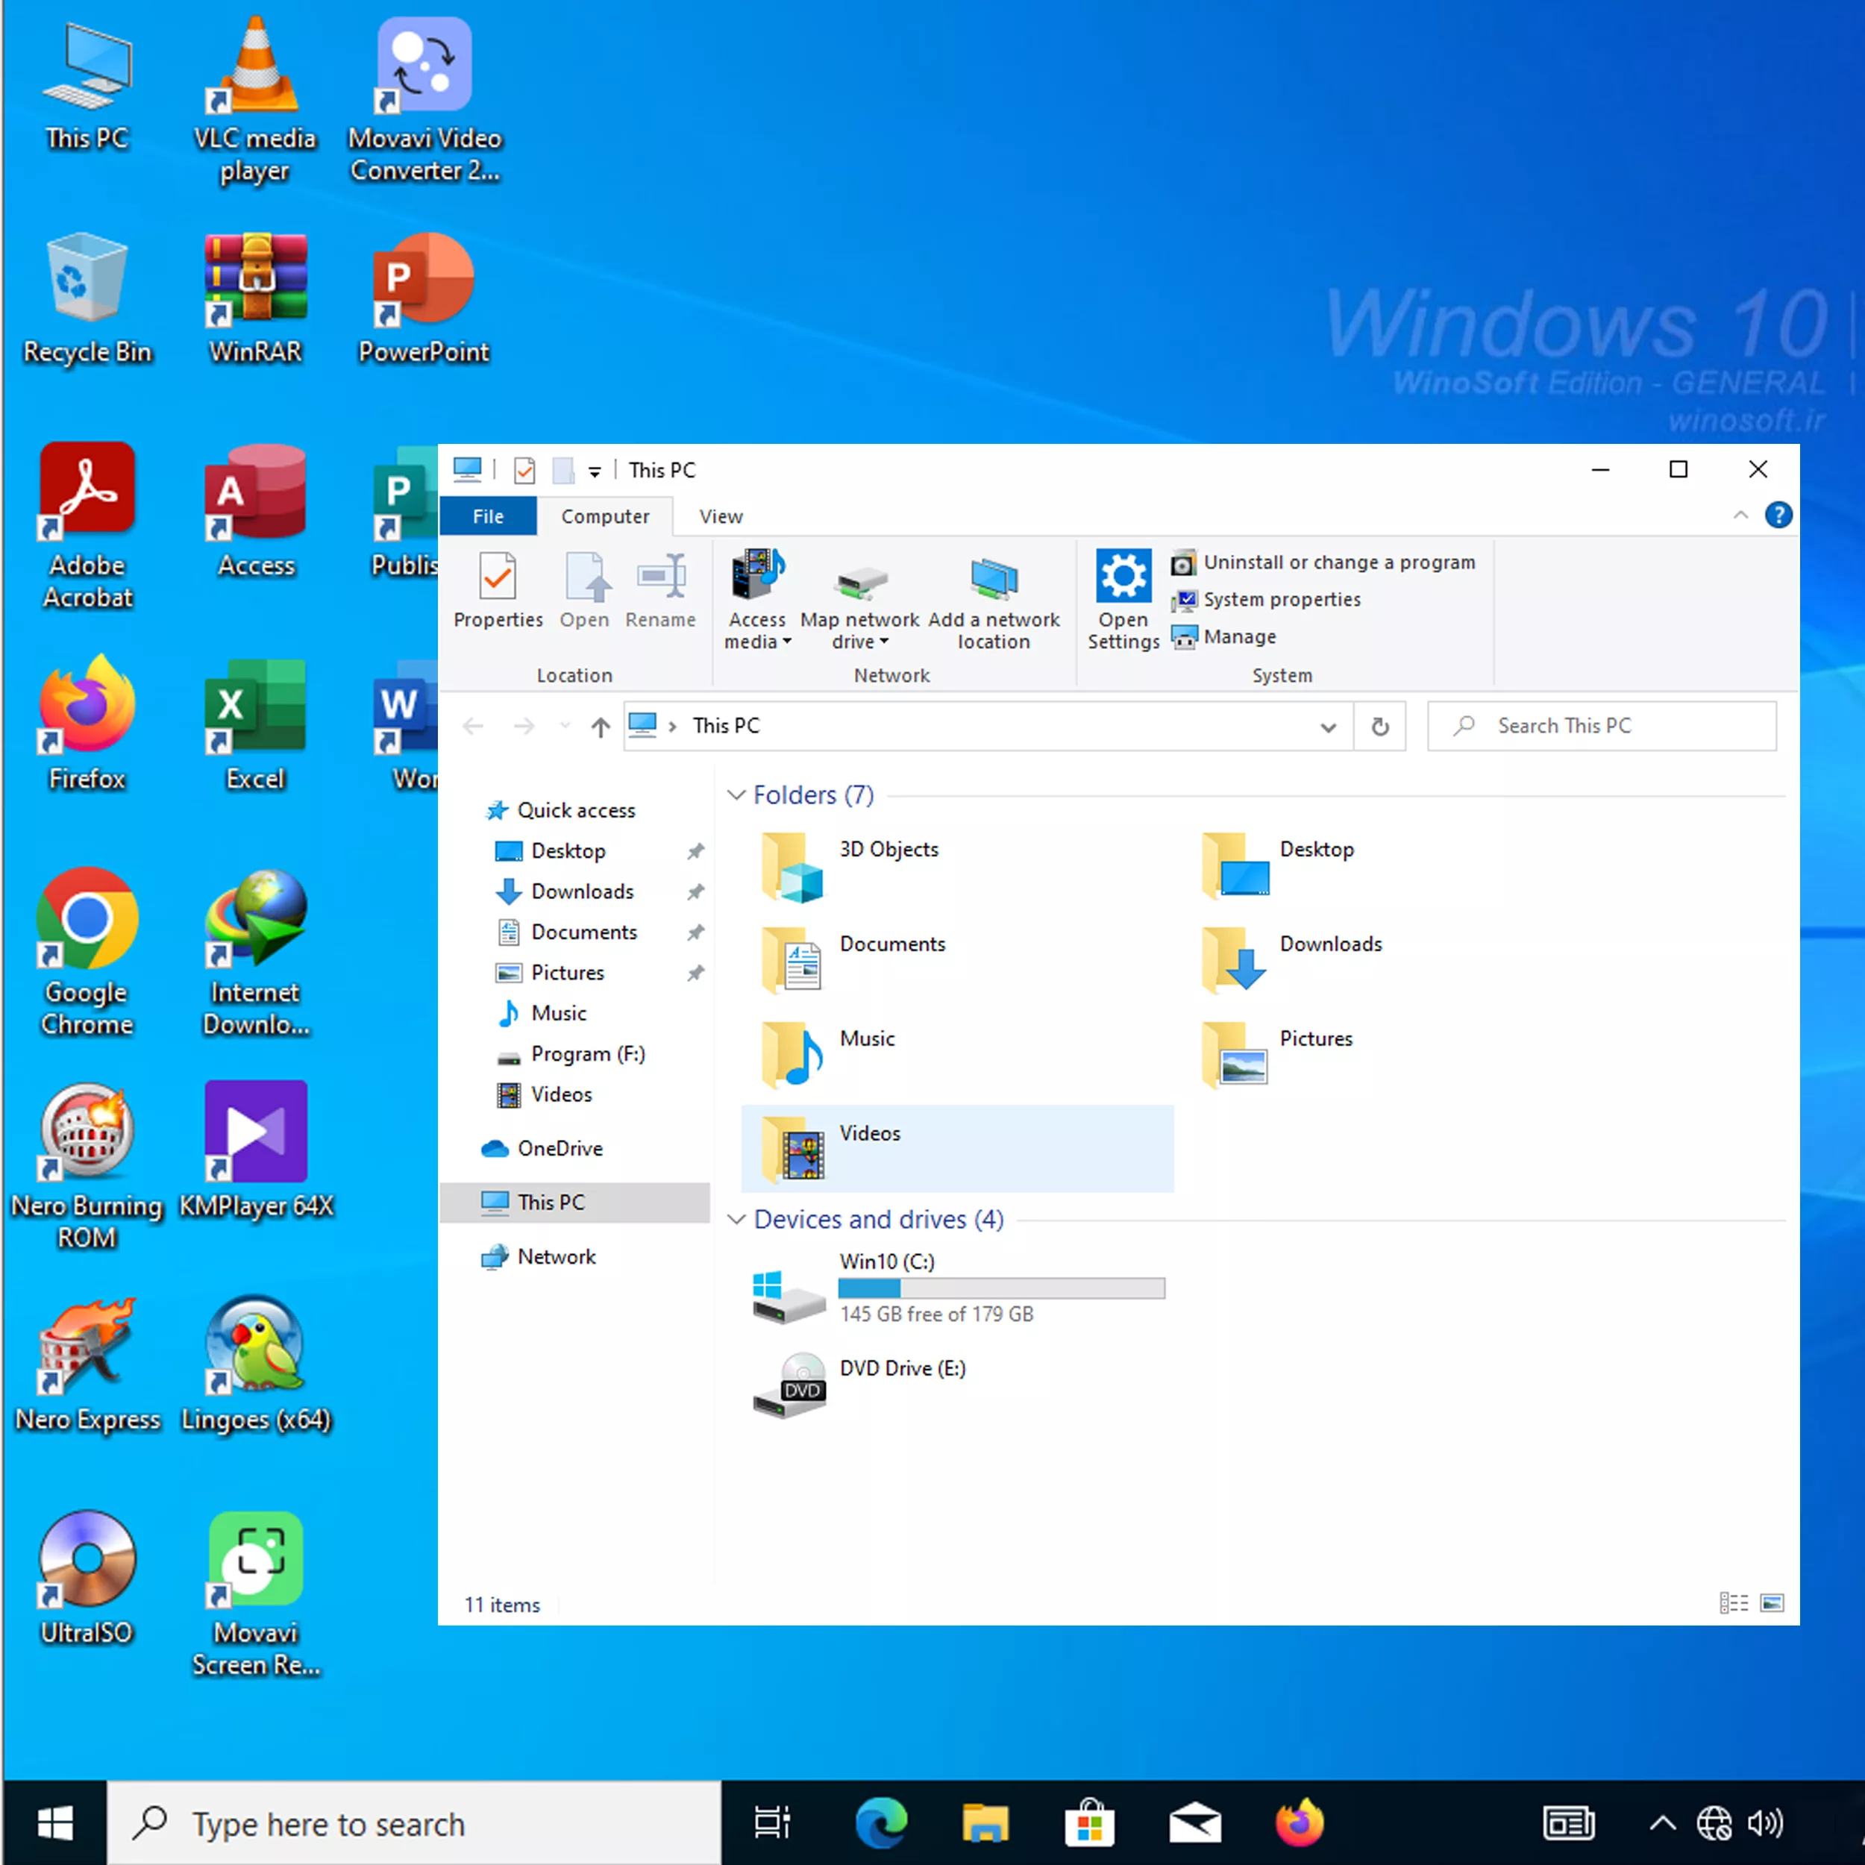The width and height of the screenshot is (1865, 1865).
Task: Click the Win10 (C:) drive usage bar
Action: 1001,1288
